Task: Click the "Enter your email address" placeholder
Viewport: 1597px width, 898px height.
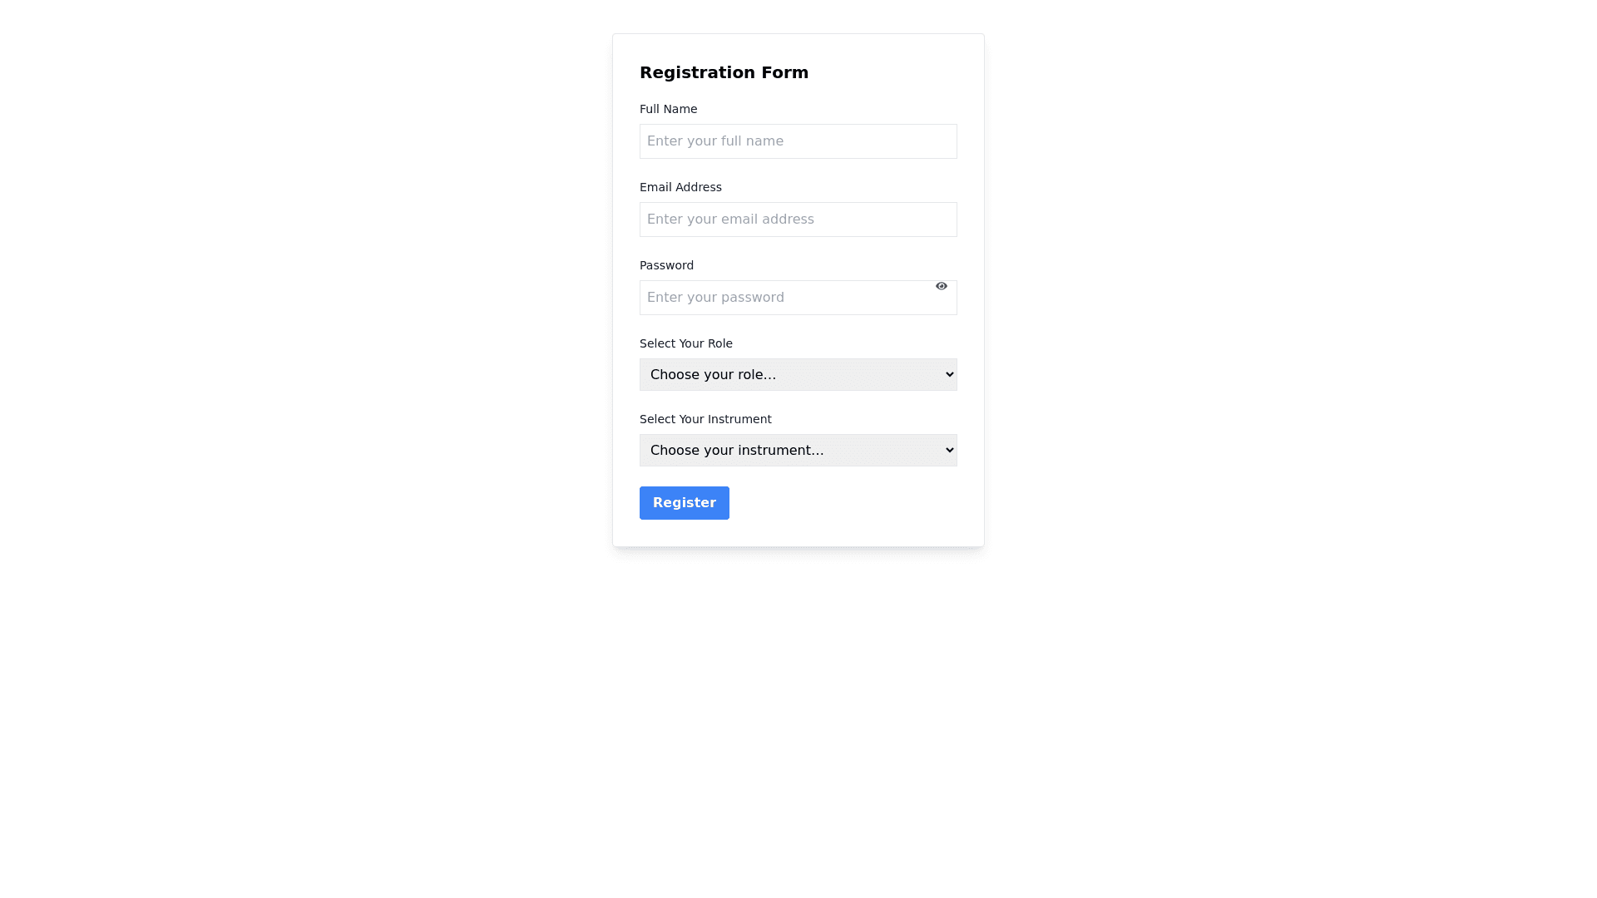Action: click(729, 220)
